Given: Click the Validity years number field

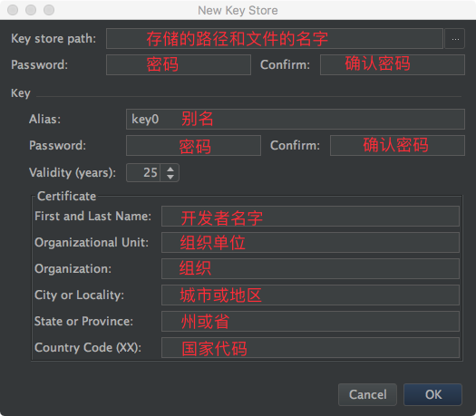Looking at the screenshot, I should coord(143,172).
